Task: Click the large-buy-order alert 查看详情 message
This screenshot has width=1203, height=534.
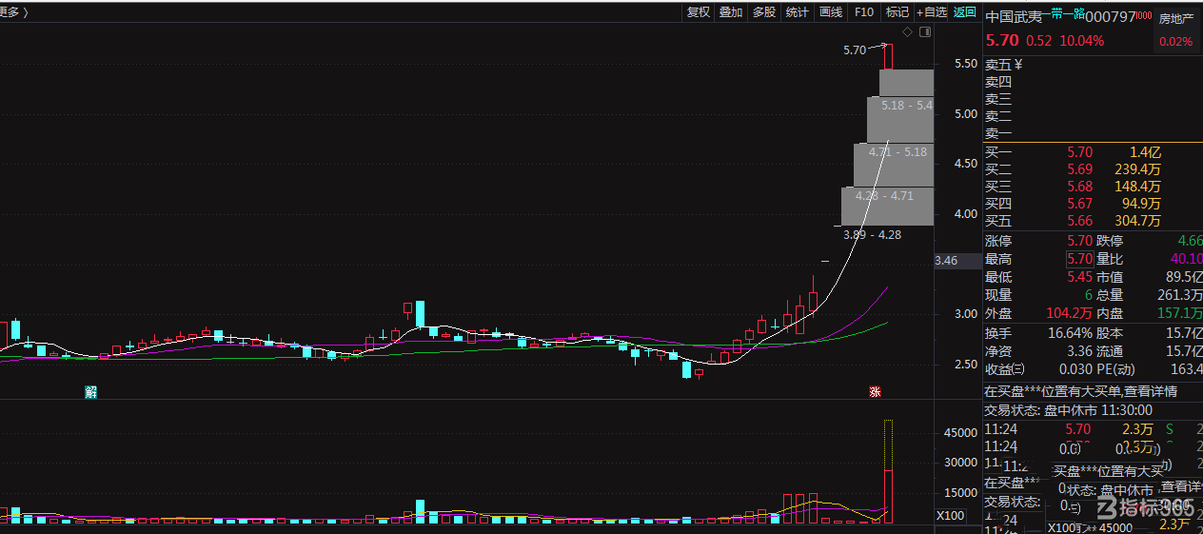Action: point(1080,391)
